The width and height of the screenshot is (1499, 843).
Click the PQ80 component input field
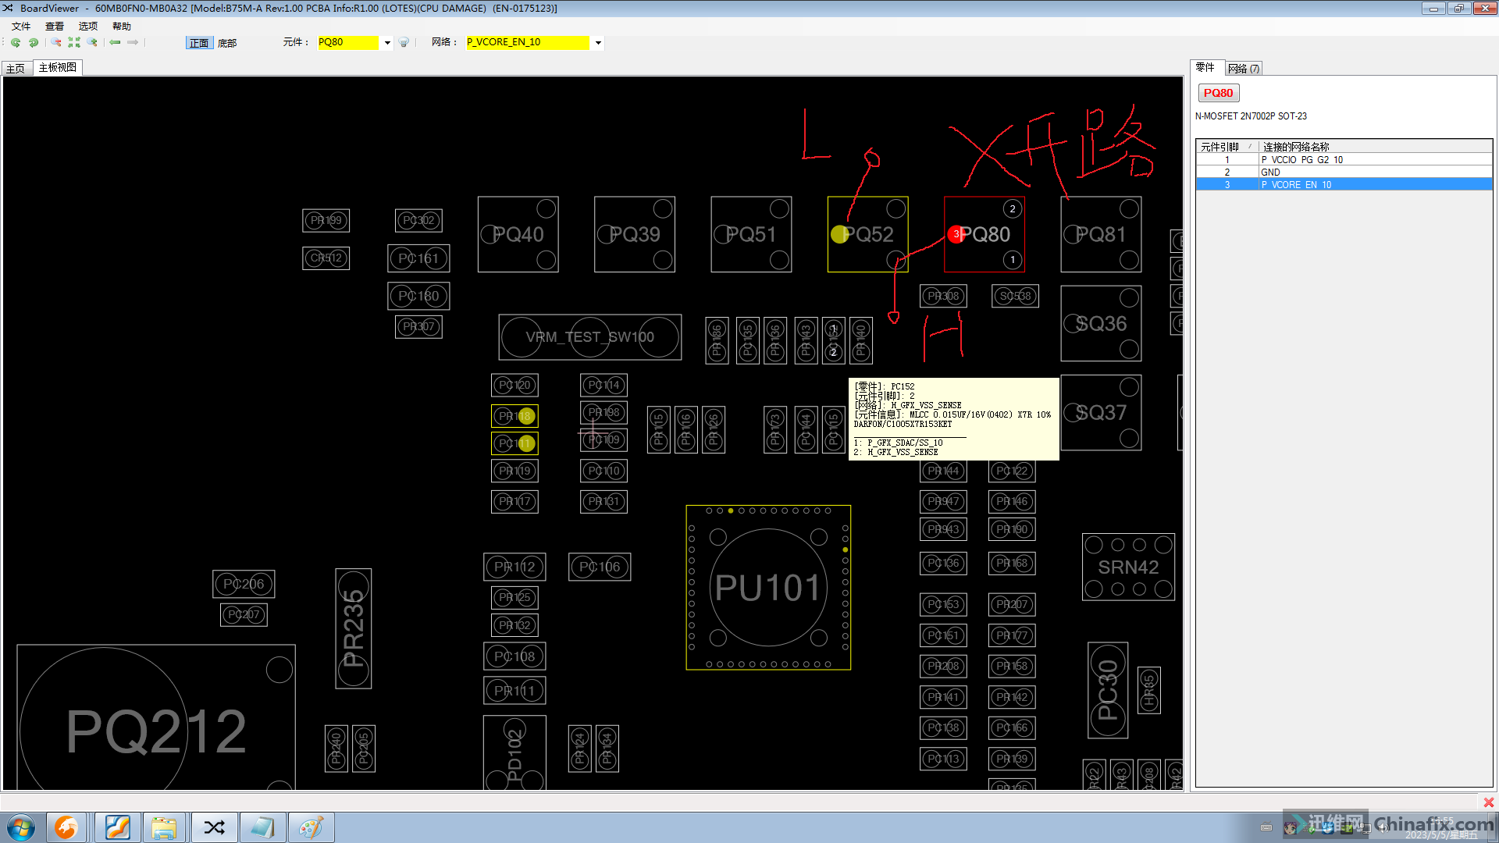click(348, 42)
